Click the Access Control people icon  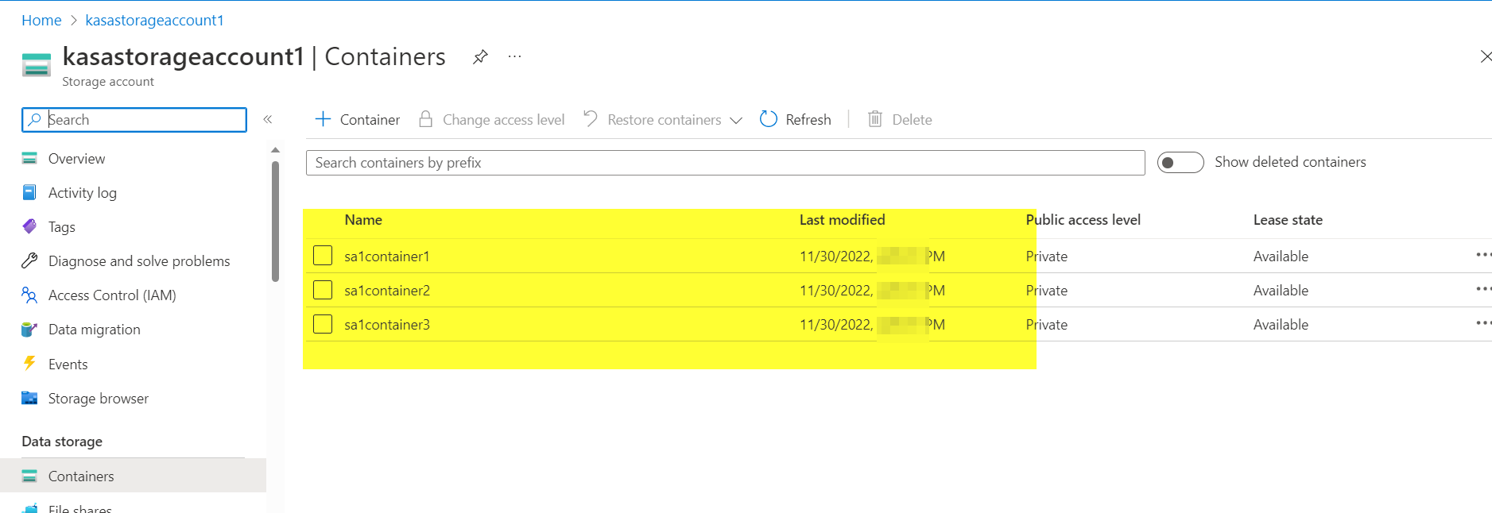point(29,295)
